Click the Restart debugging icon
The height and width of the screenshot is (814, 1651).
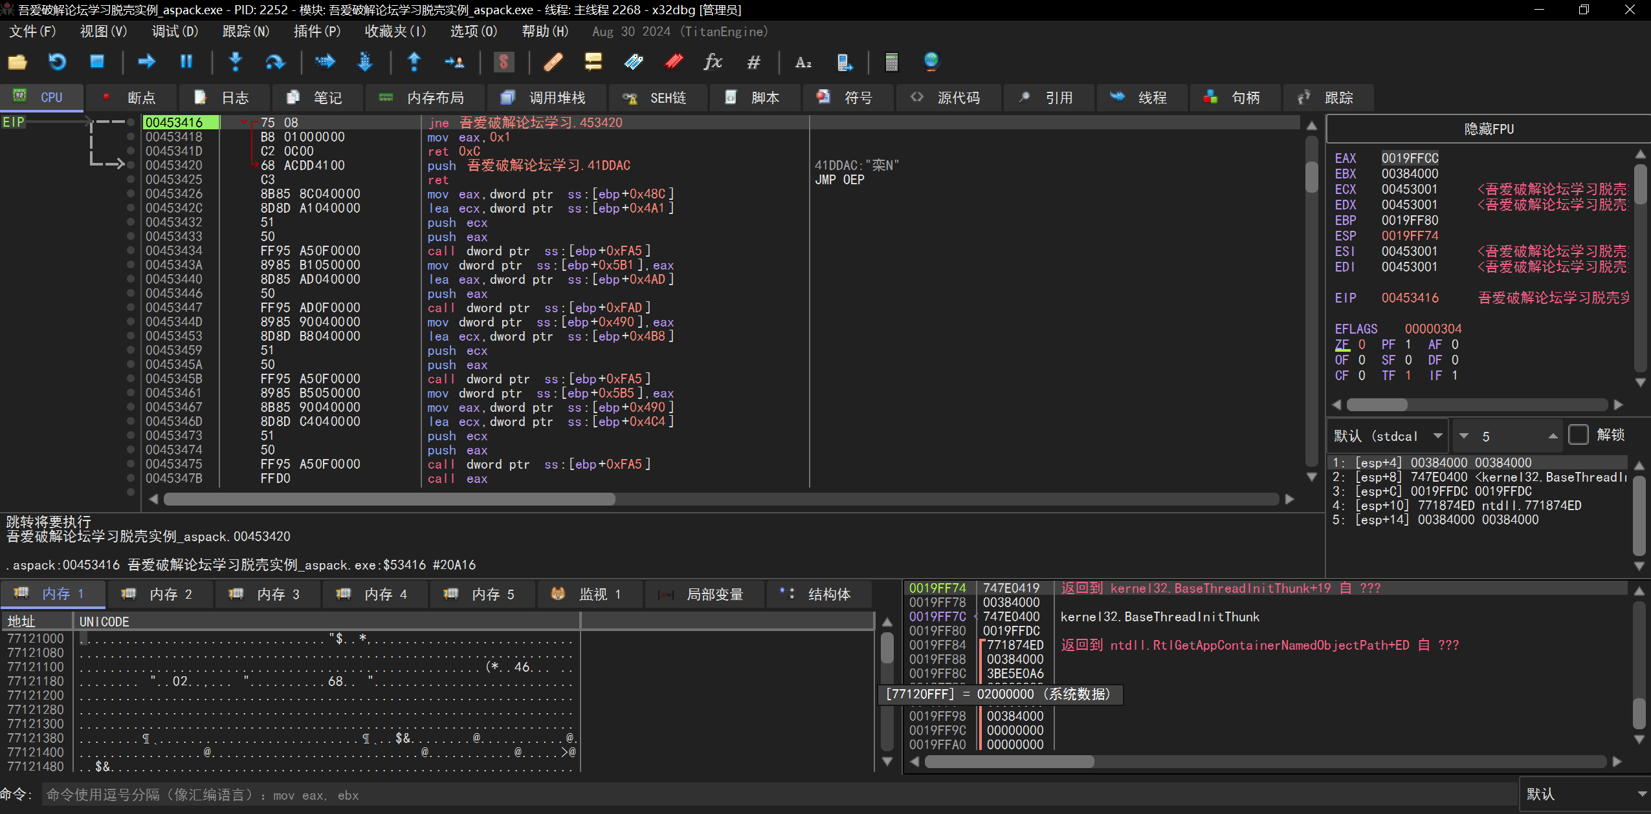coord(57,62)
